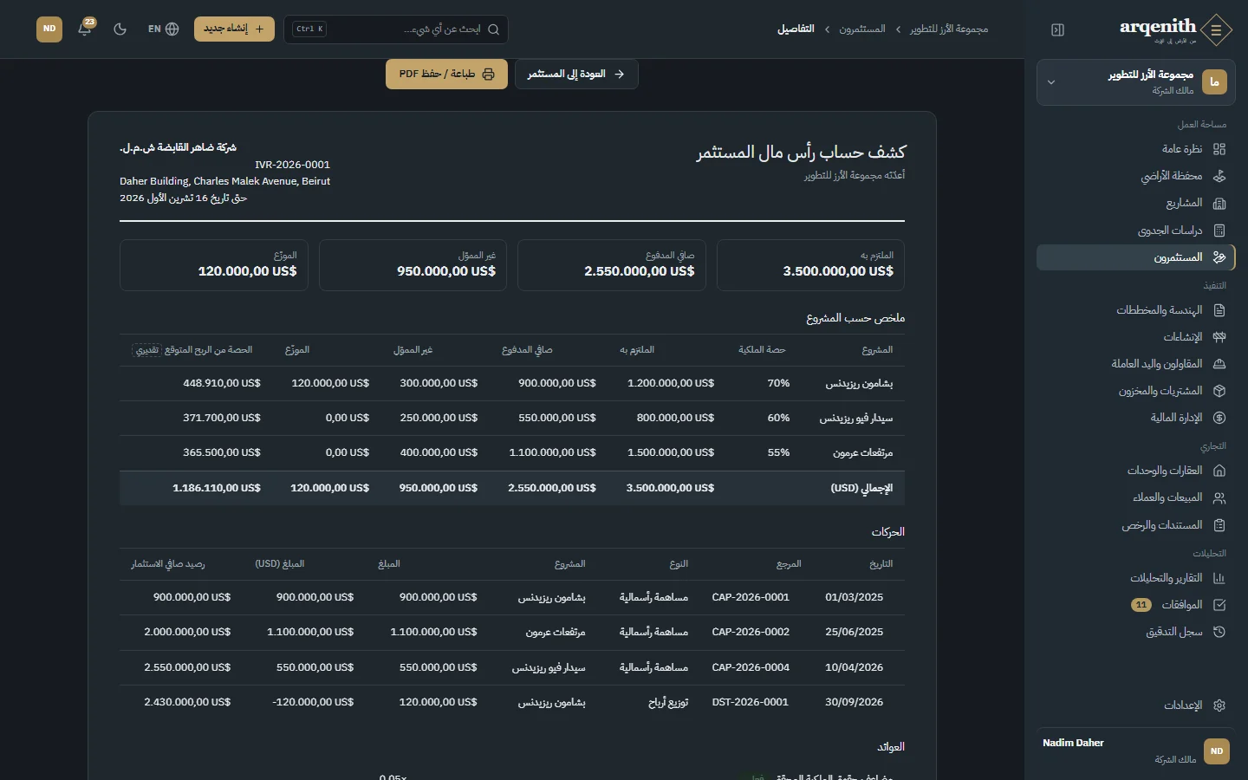This screenshot has height=780, width=1248.
Task: Click العودة إلى المستثمر back button
Action: (x=576, y=74)
